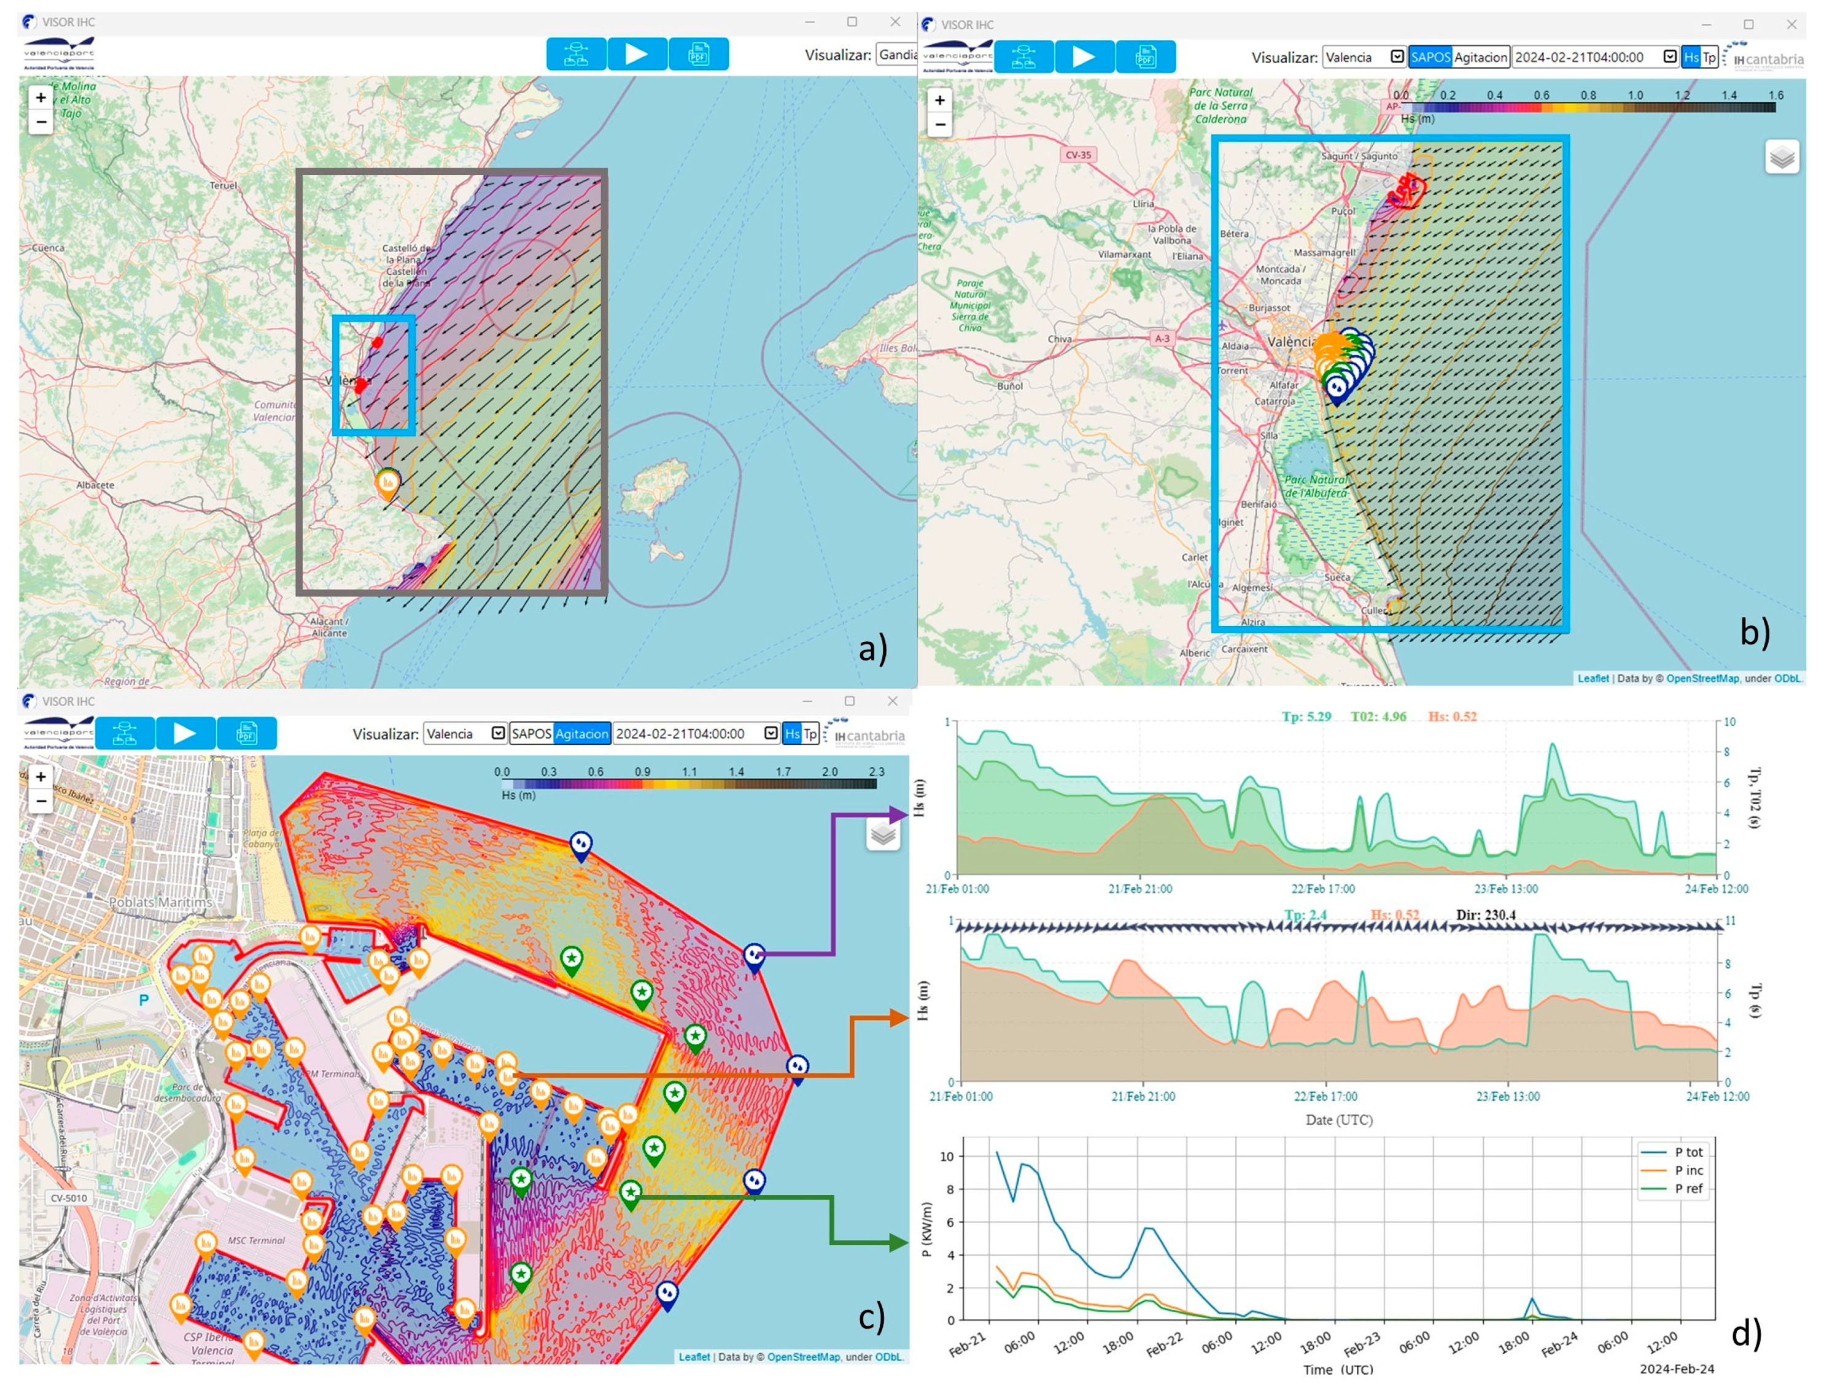Switch to Tp variable in panel b
This screenshot has height=1387, width=1824.
(1709, 57)
